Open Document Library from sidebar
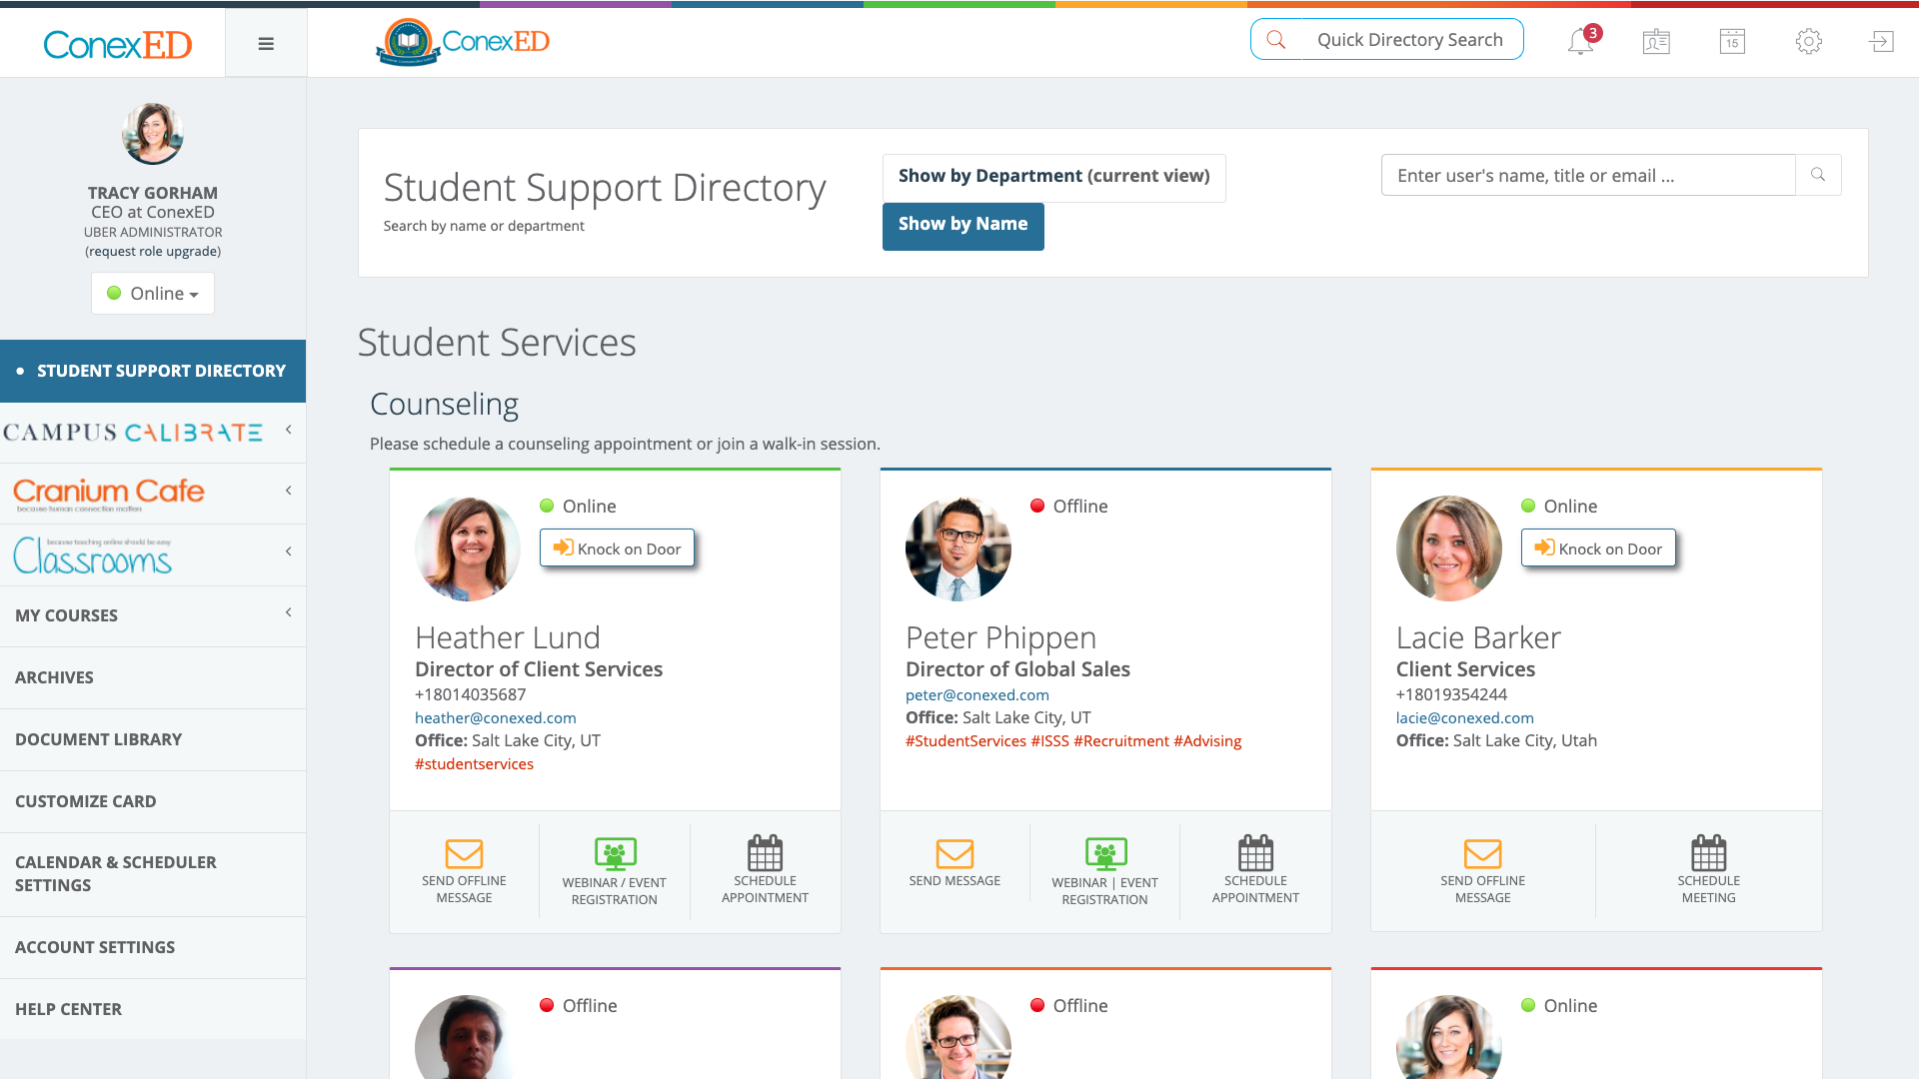The image size is (1919, 1079). (98, 739)
